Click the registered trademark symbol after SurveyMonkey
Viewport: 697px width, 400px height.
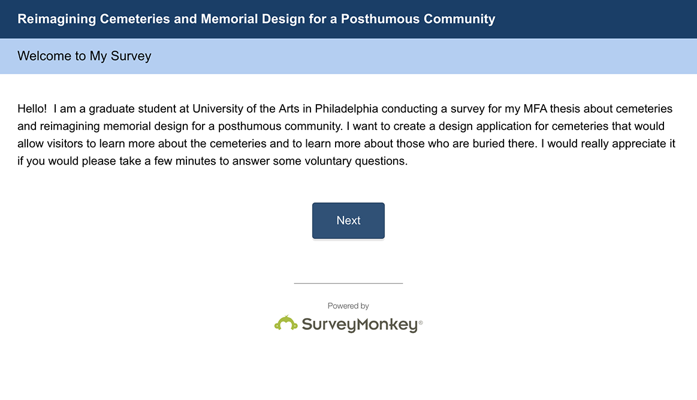point(421,322)
